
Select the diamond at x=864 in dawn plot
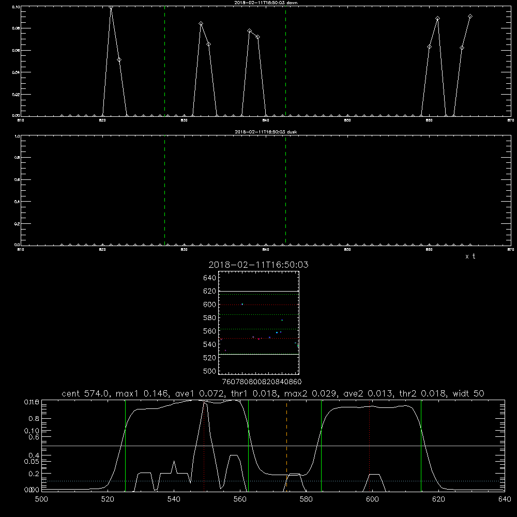462,48
